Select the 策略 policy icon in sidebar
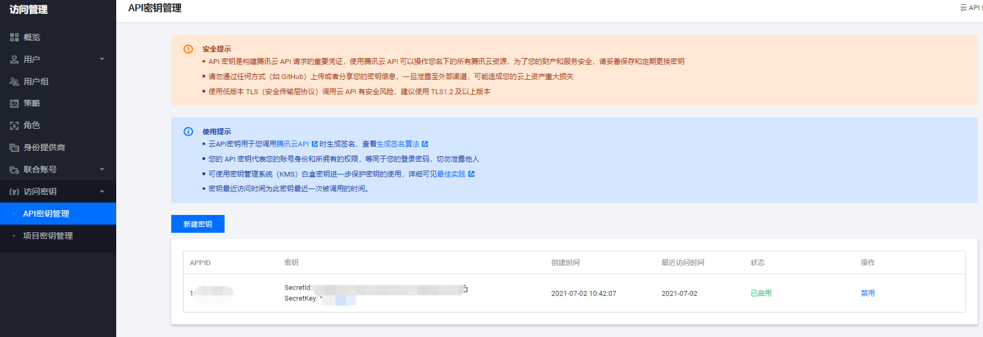This screenshot has width=983, height=337. tap(14, 104)
